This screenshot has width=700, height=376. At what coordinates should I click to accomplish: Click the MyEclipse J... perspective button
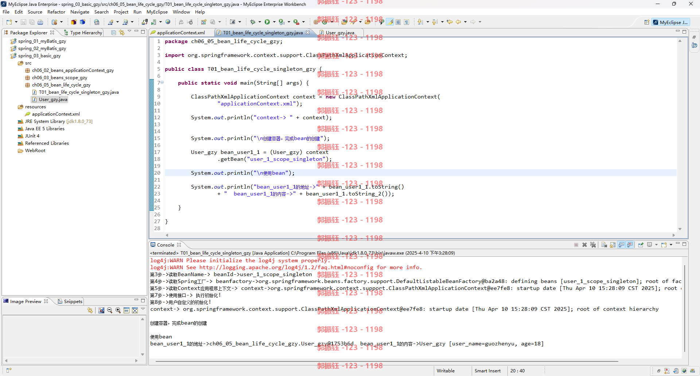(670, 22)
